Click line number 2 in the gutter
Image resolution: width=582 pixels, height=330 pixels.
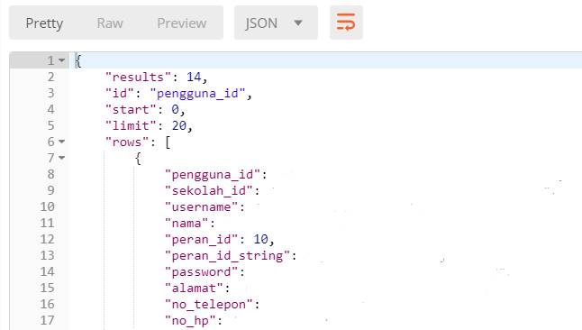point(50,77)
